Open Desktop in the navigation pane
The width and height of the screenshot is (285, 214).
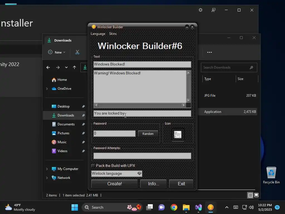63,106
